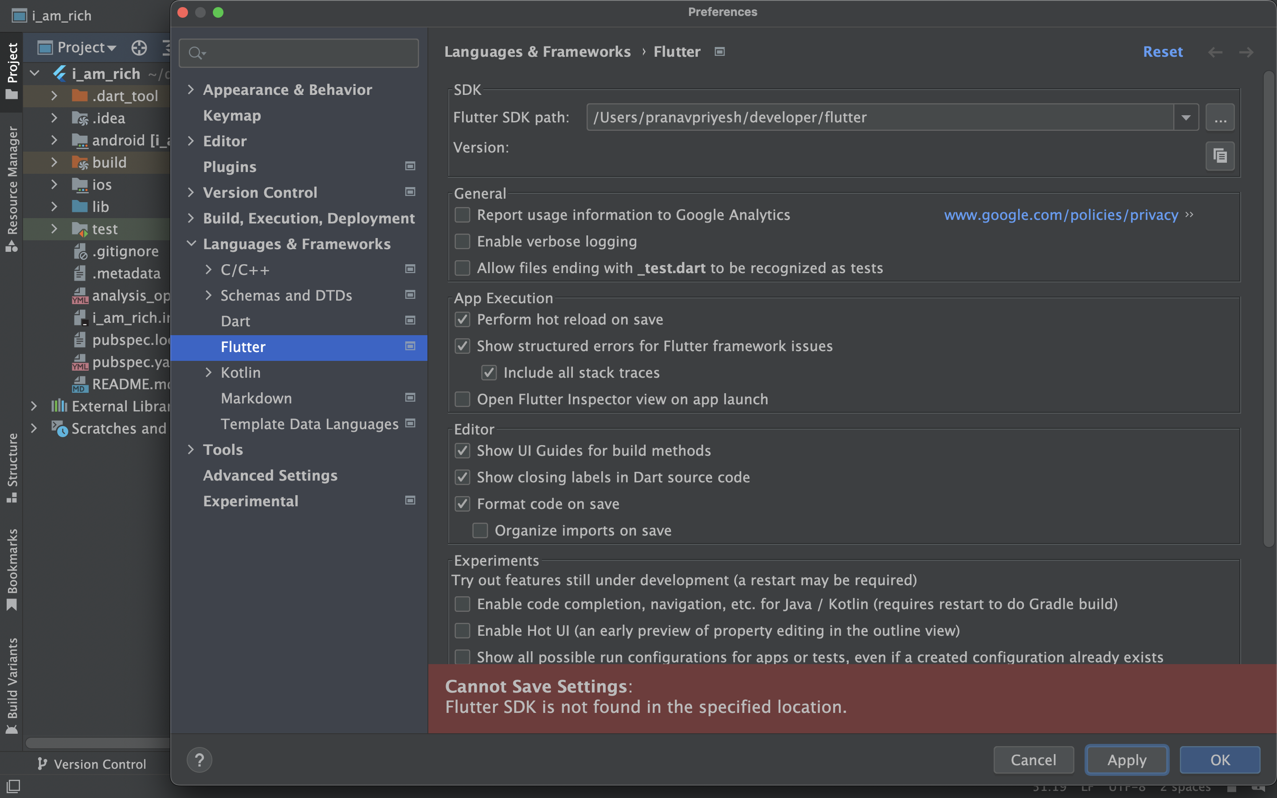The height and width of the screenshot is (798, 1277).
Task: Select Dart in the settings tree
Action: [235, 321]
